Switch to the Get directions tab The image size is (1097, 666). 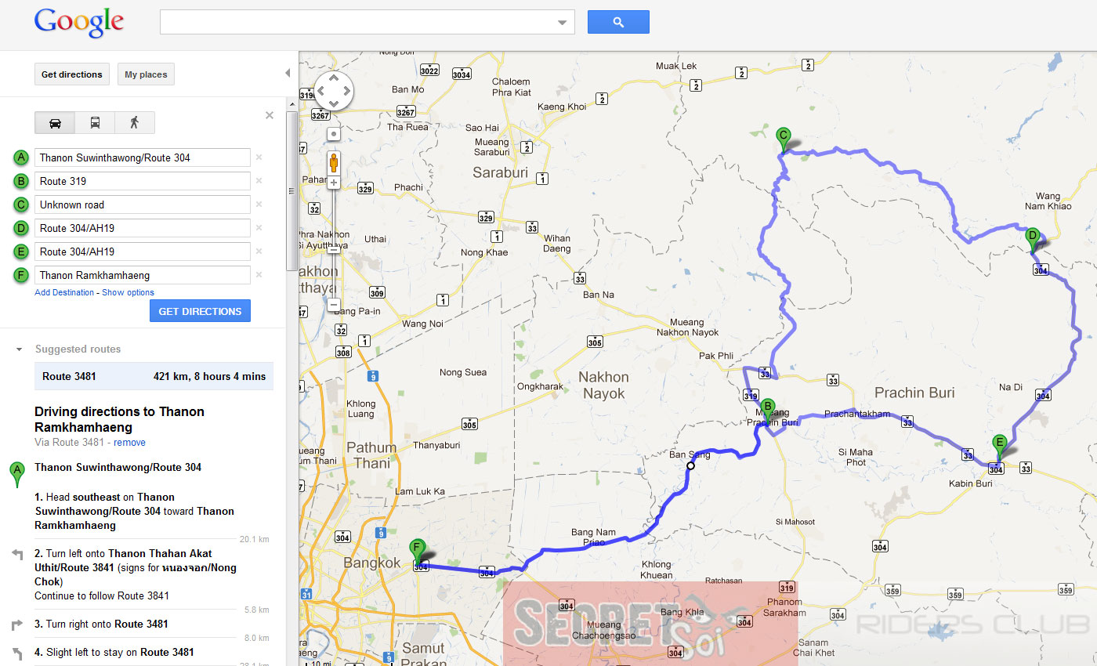point(72,74)
